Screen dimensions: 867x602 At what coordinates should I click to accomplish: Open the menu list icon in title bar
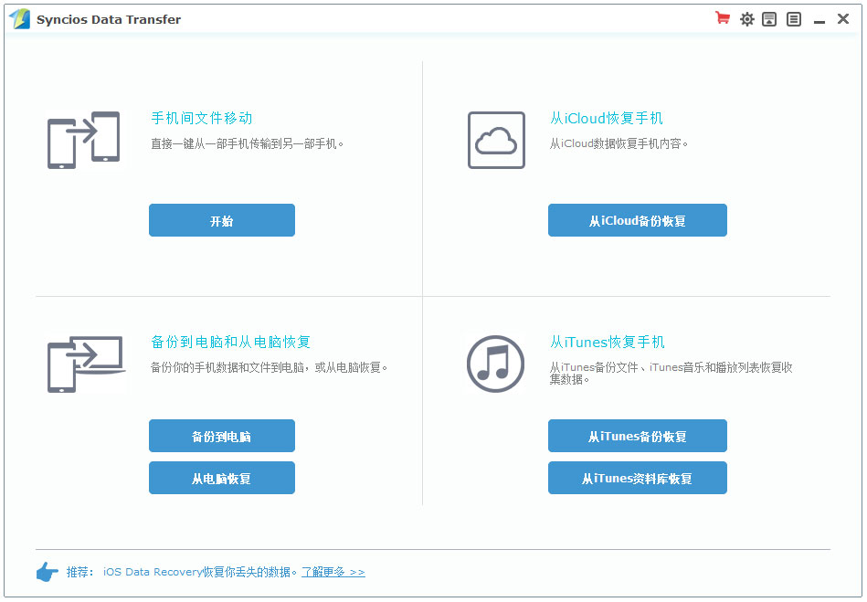794,19
